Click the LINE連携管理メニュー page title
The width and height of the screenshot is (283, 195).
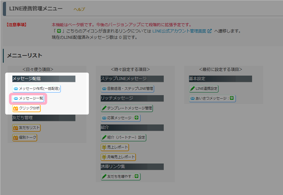click(36, 9)
